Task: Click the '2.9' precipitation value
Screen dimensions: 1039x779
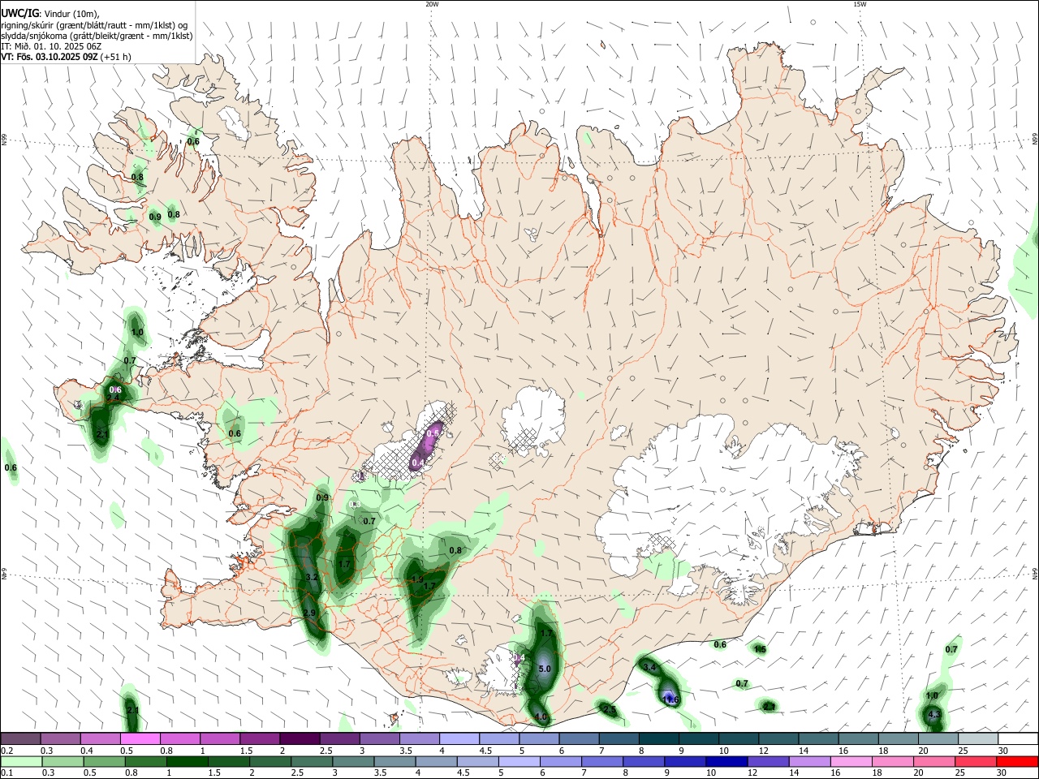Action: (308, 613)
